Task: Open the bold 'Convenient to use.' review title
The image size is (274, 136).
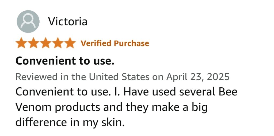Action: (65, 61)
